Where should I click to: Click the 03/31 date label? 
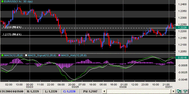tap(169, 87)
